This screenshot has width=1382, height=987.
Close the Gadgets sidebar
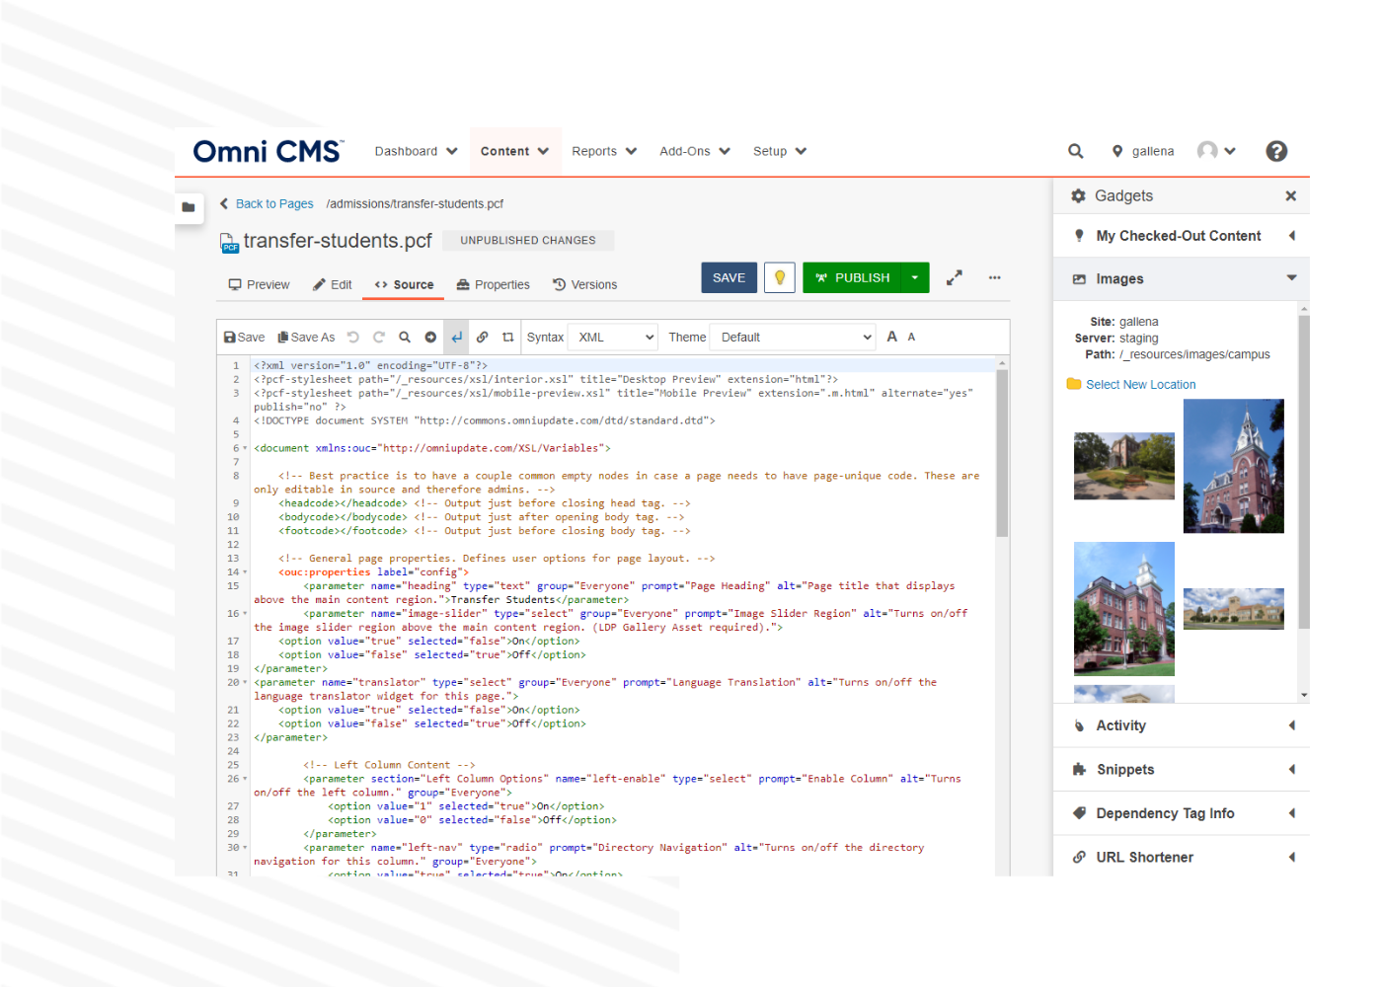[x=1290, y=196]
